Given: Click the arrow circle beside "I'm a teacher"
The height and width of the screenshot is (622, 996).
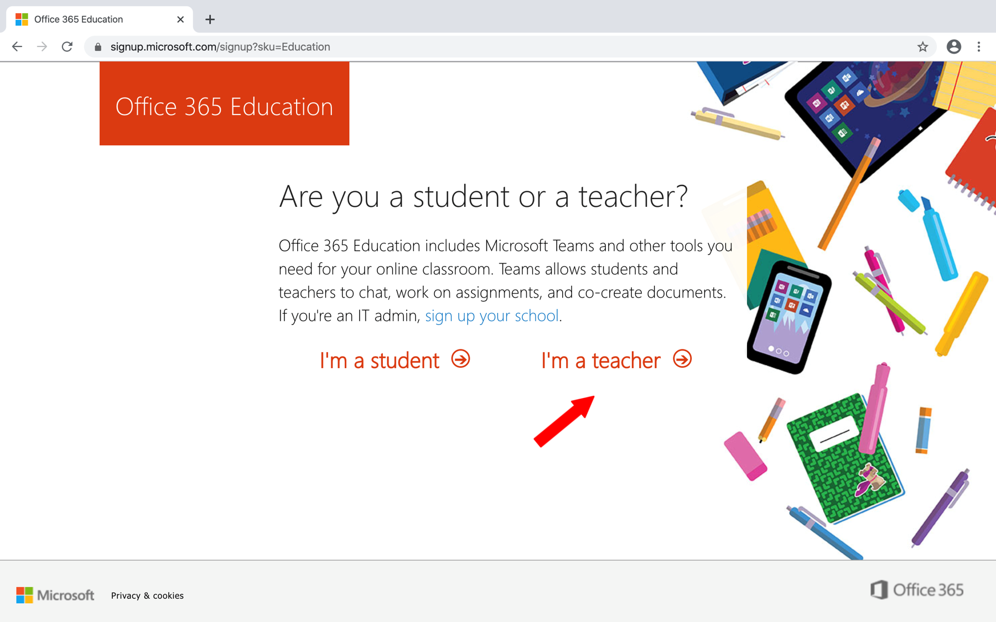Looking at the screenshot, I should (682, 359).
